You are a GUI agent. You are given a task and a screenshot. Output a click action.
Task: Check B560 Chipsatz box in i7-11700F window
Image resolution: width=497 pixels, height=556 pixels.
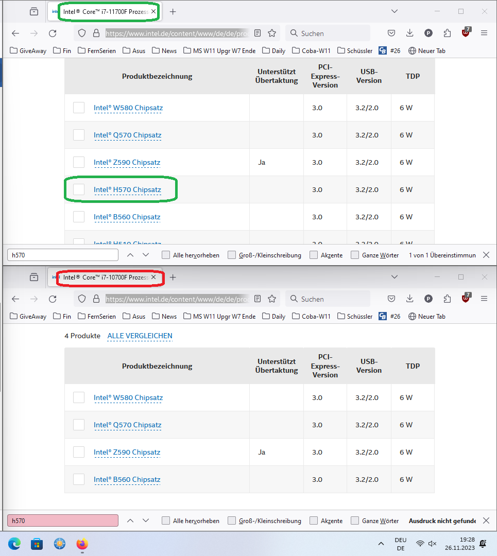(x=79, y=217)
